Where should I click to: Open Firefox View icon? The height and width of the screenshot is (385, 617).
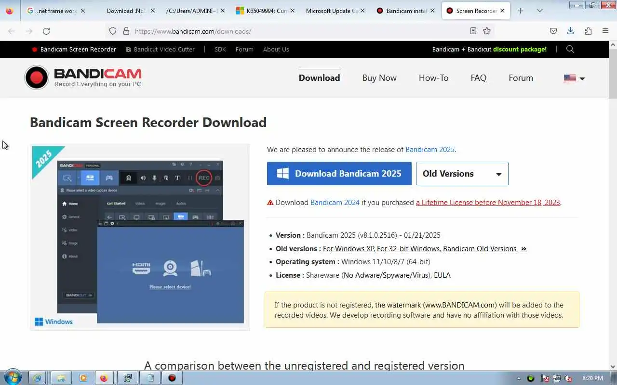(x=10, y=11)
